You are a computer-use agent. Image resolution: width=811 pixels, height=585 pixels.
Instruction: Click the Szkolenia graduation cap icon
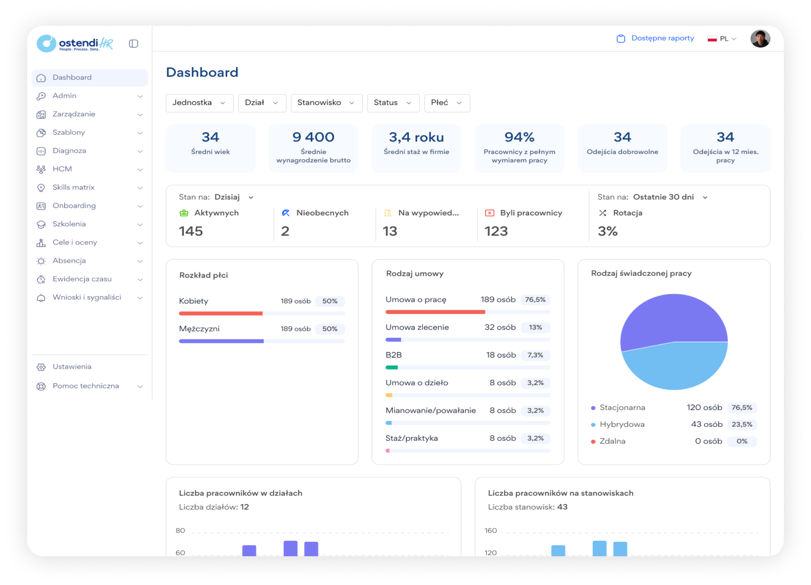click(41, 224)
